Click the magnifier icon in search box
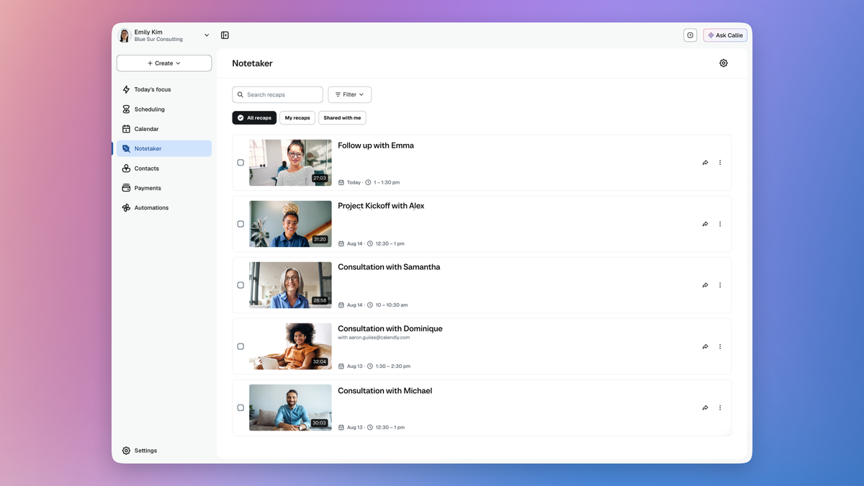 point(240,95)
